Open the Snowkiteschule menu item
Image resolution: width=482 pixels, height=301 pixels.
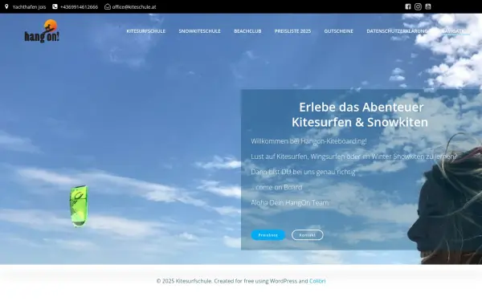click(x=199, y=31)
